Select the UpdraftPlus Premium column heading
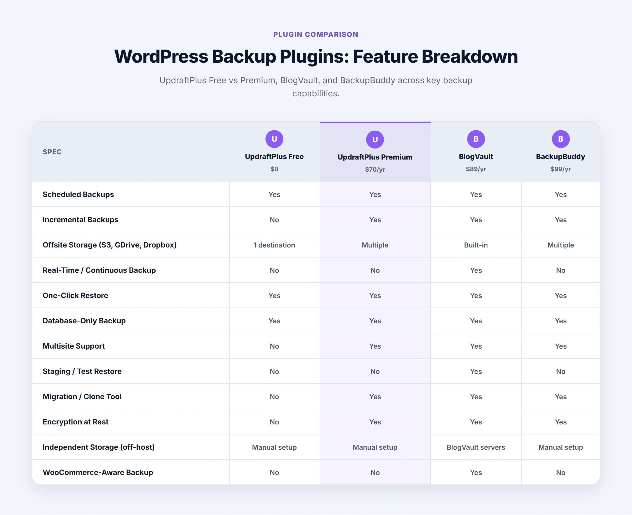This screenshot has height=515, width=632. click(375, 157)
